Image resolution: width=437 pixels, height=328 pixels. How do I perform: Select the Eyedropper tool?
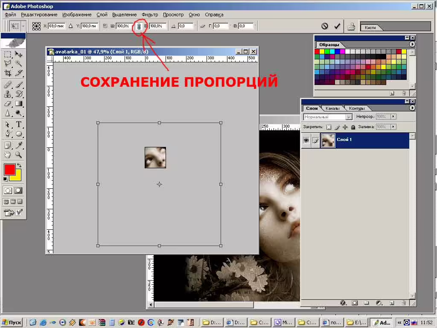[19, 145]
